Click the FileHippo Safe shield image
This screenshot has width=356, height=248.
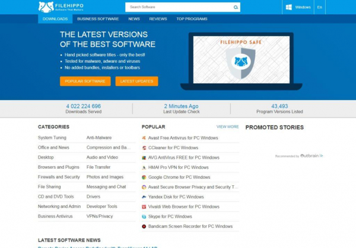(x=240, y=63)
